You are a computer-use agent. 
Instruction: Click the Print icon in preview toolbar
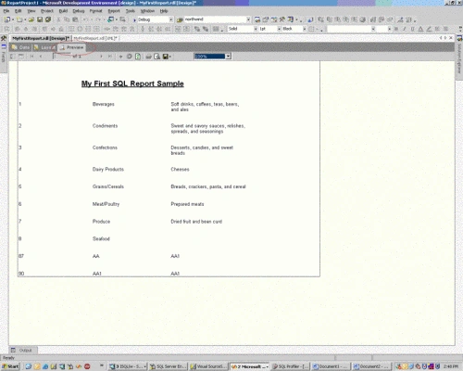[x=148, y=57]
